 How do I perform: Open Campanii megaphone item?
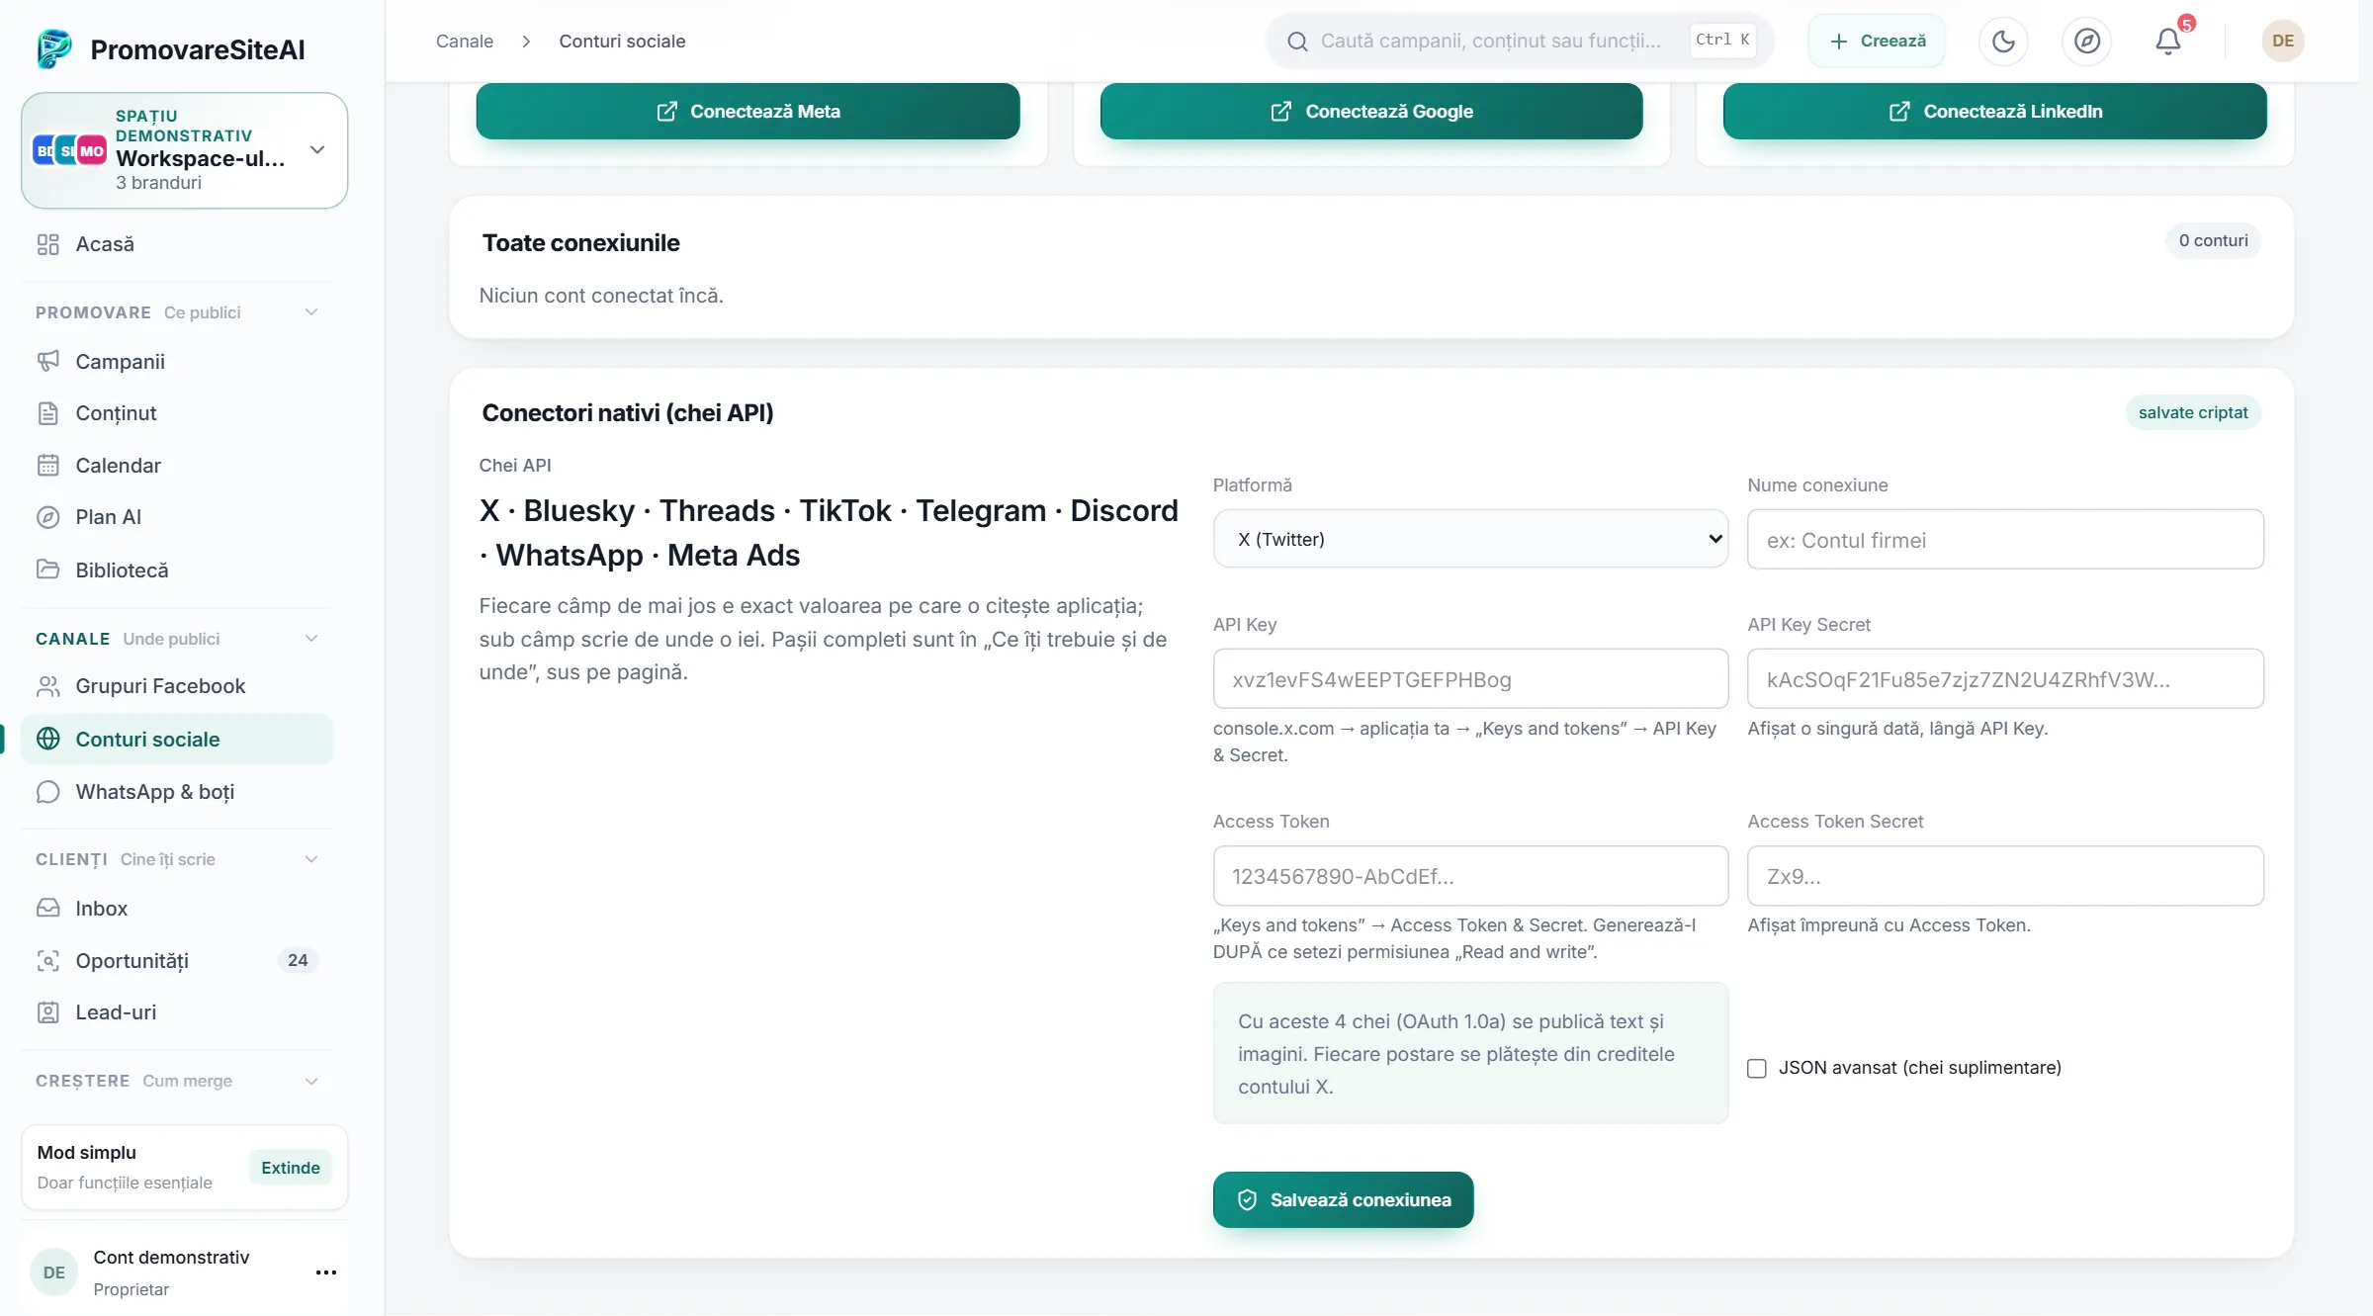[x=178, y=361]
